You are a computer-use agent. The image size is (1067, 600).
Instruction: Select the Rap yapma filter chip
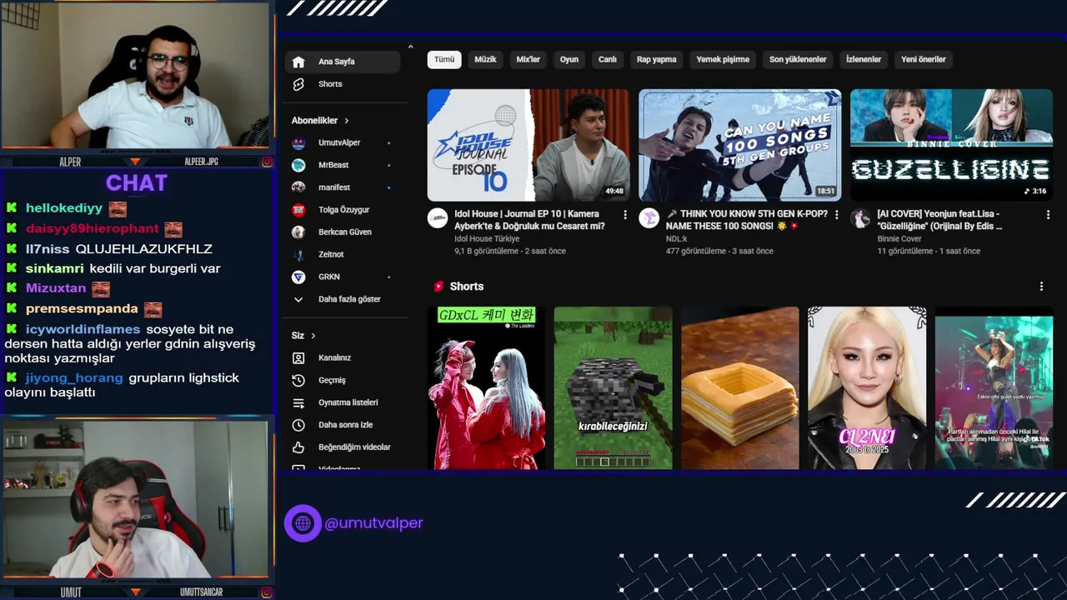[x=657, y=60]
